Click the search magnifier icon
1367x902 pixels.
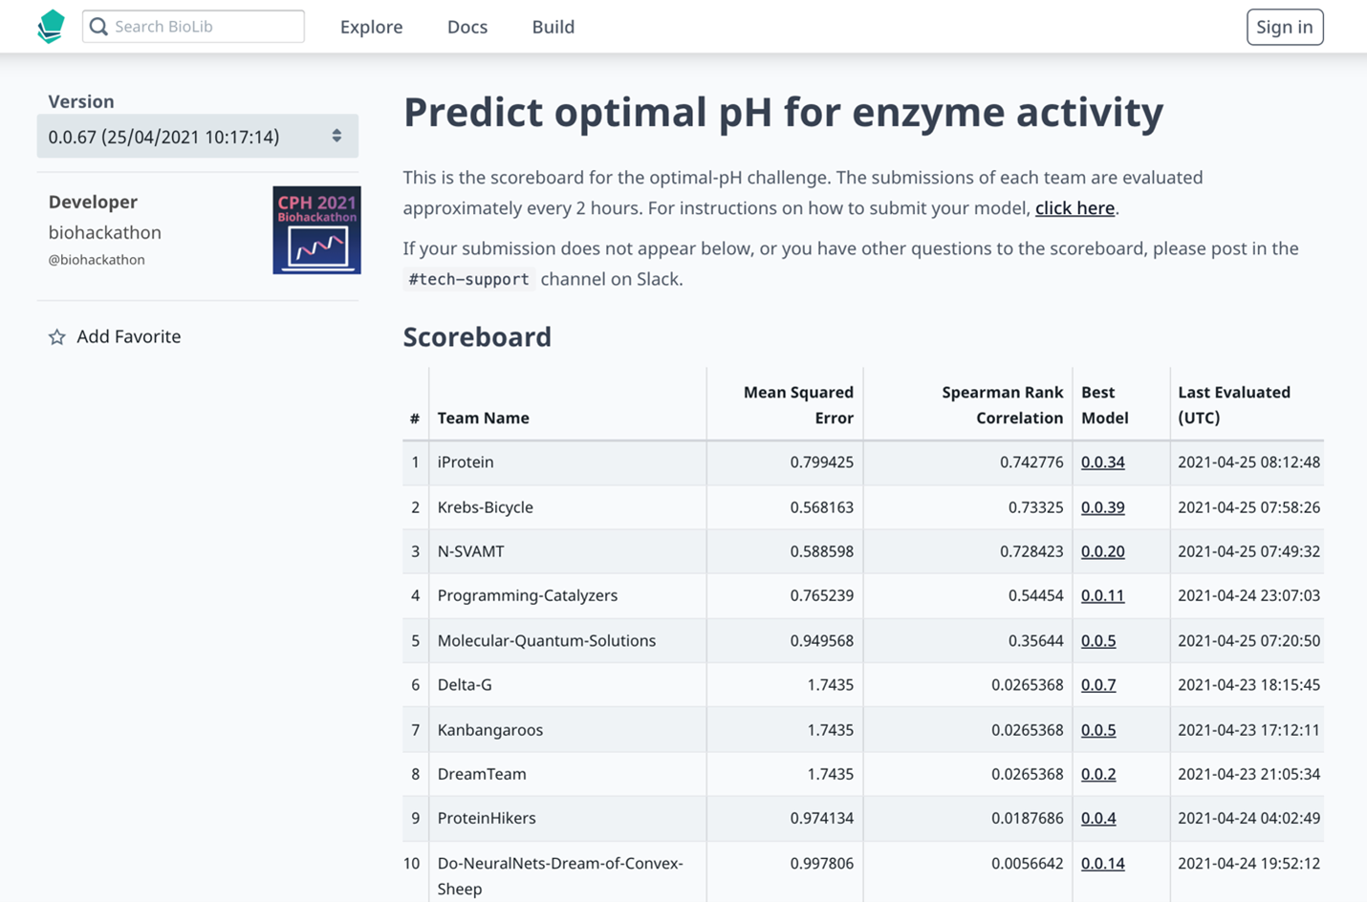(x=98, y=26)
